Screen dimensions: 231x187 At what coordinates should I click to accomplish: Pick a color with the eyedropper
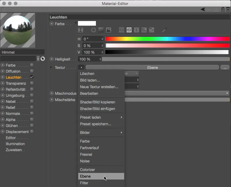tap(164, 30)
